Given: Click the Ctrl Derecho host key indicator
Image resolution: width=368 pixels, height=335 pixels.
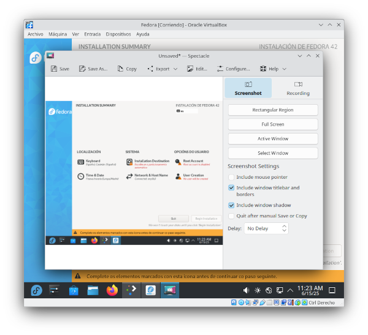Looking at the screenshot, I should point(321,303).
